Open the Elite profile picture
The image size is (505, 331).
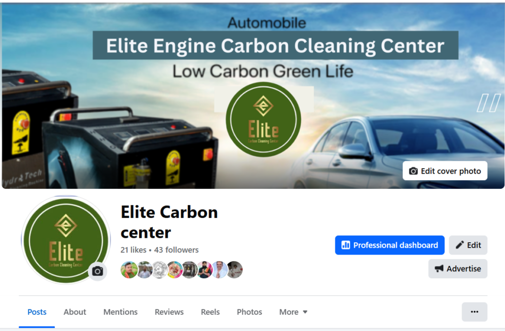[x=66, y=240]
